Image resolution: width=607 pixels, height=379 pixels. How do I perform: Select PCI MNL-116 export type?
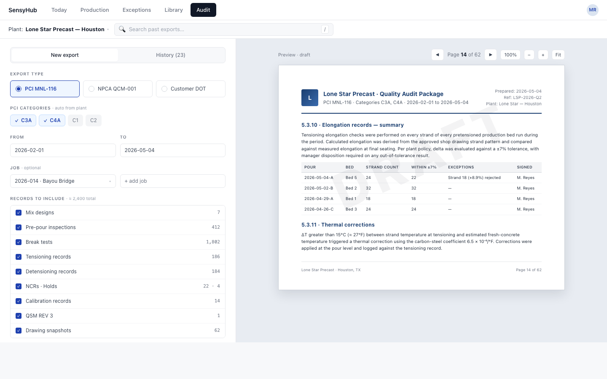pos(45,89)
